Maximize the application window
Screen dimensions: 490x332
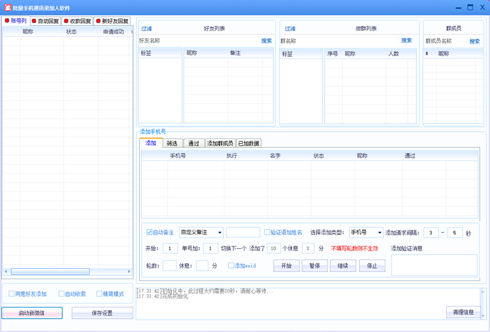click(x=470, y=7)
